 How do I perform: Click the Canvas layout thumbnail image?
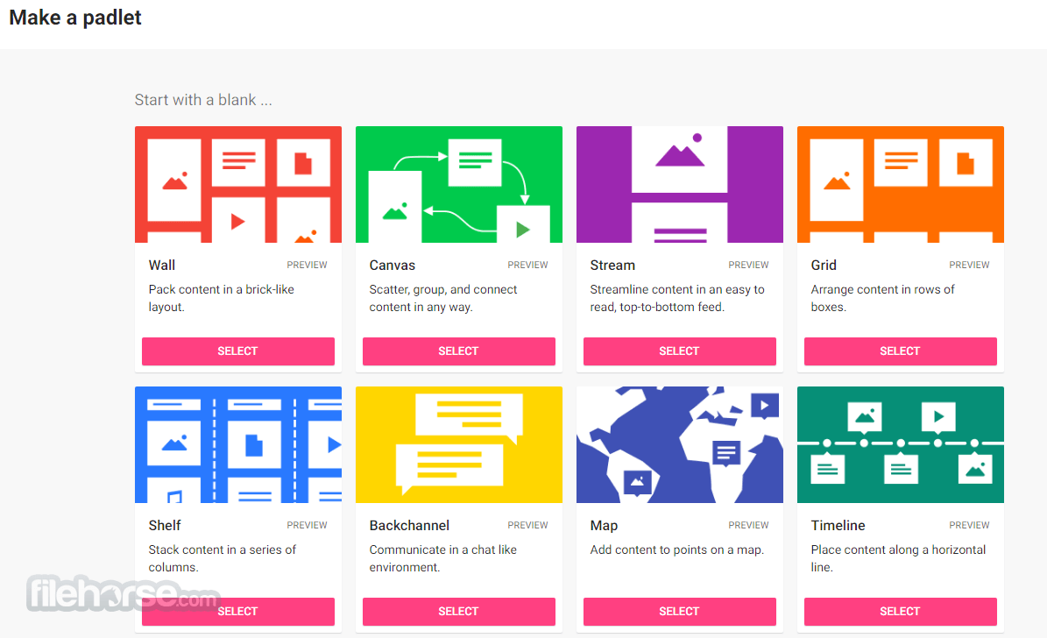point(459,184)
